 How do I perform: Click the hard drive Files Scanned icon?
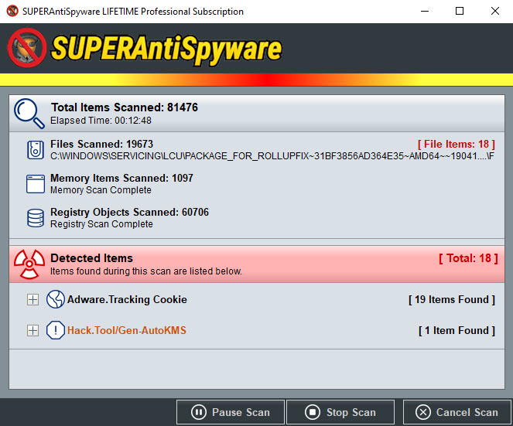coord(36,150)
